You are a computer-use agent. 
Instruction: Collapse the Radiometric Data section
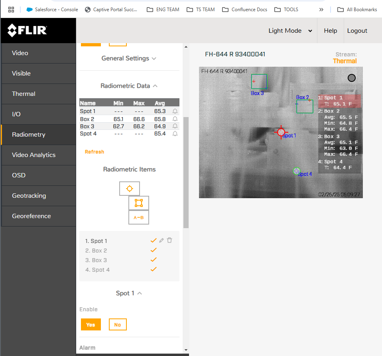(129, 85)
